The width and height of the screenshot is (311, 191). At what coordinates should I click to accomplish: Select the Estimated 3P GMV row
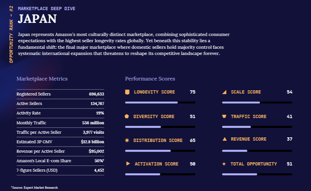click(x=60, y=142)
